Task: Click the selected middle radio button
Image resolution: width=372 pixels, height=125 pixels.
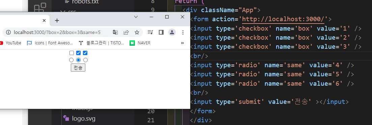Action: [79, 60]
